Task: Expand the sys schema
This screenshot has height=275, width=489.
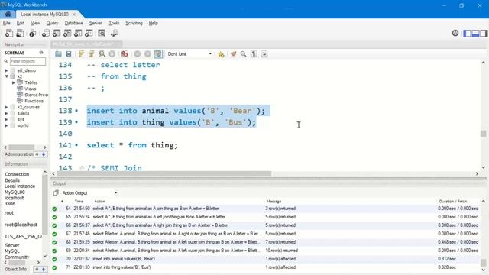Action: coord(6,119)
